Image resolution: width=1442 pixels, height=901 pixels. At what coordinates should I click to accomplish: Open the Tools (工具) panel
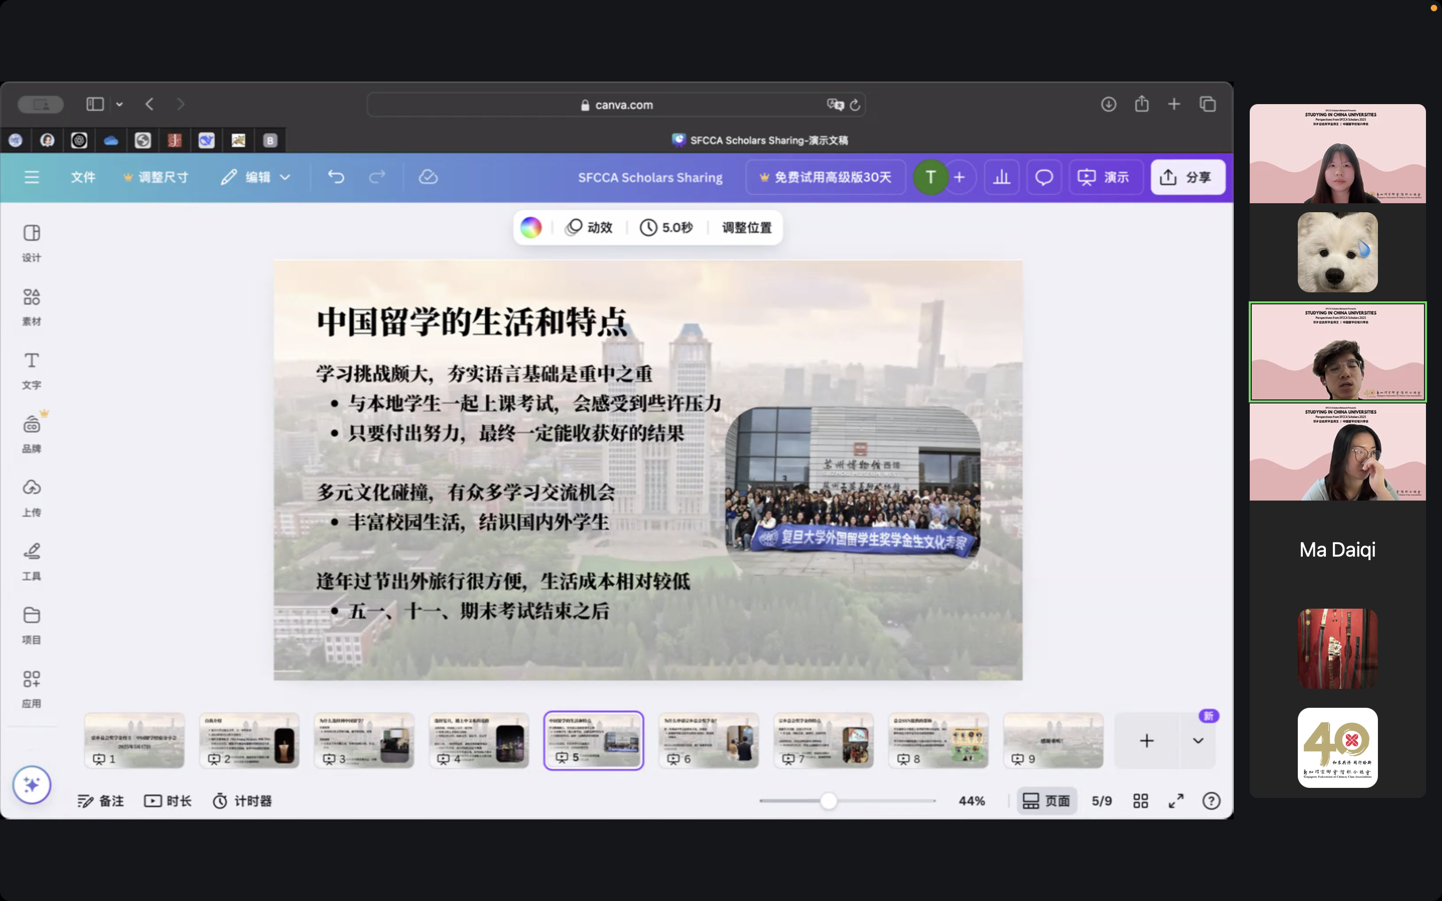coord(32,562)
